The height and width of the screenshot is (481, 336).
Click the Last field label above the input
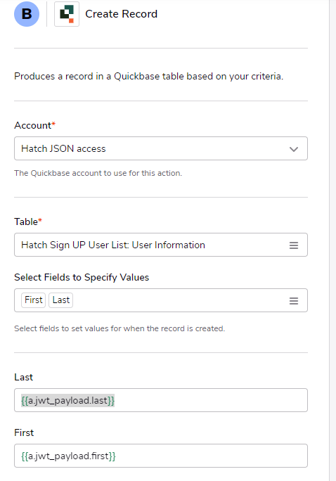[x=24, y=378]
